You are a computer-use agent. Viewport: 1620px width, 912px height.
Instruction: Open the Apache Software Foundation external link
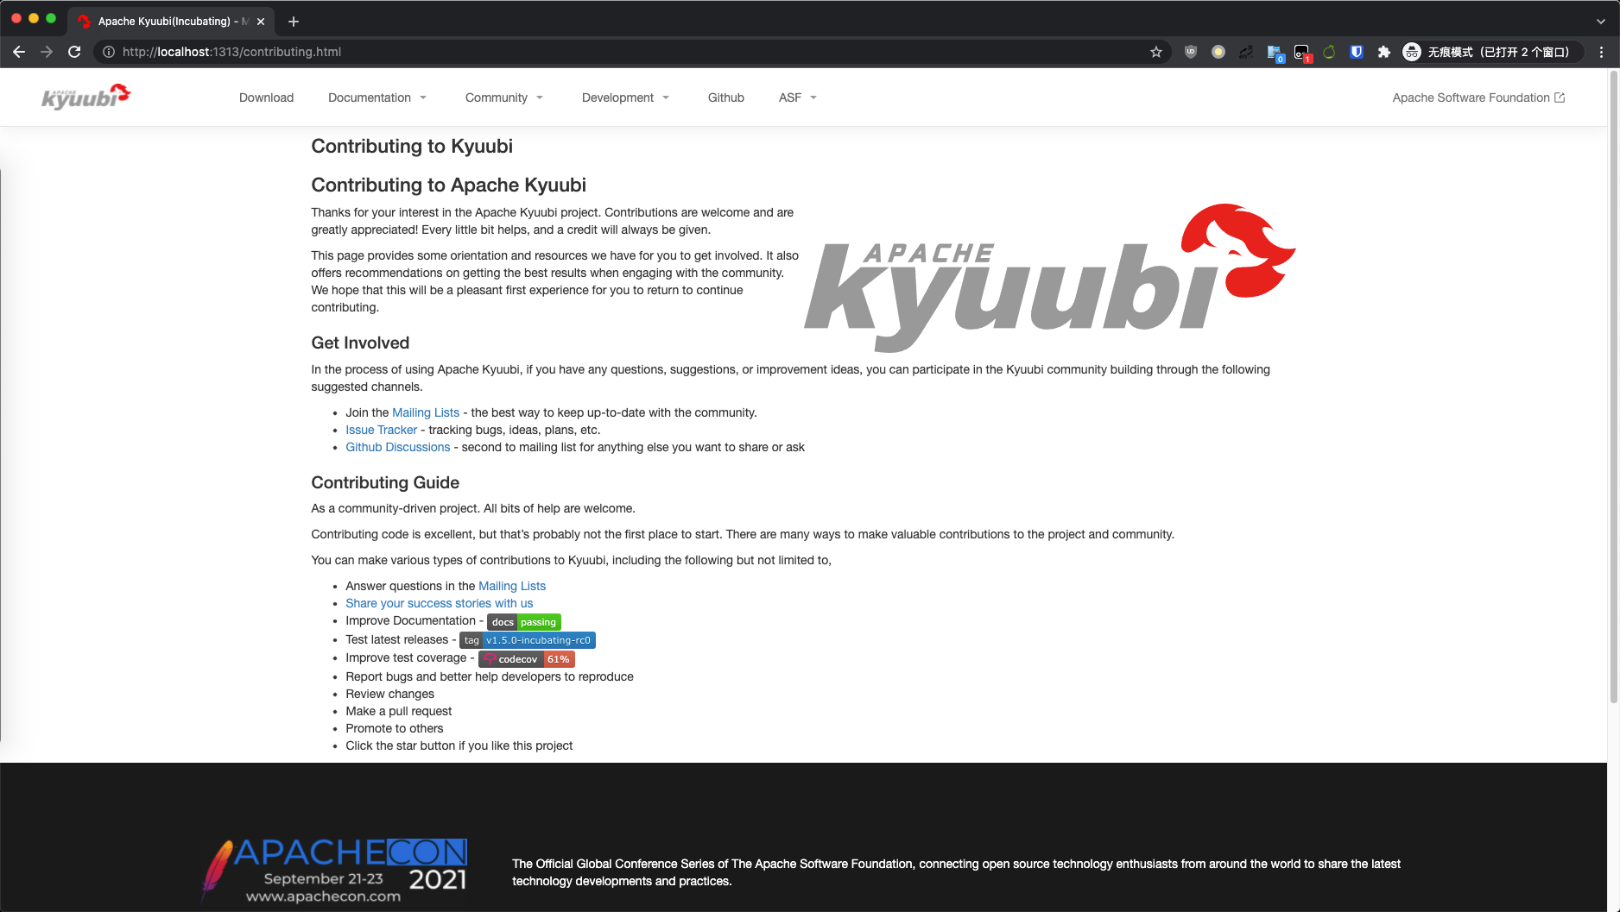pos(1478,97)
